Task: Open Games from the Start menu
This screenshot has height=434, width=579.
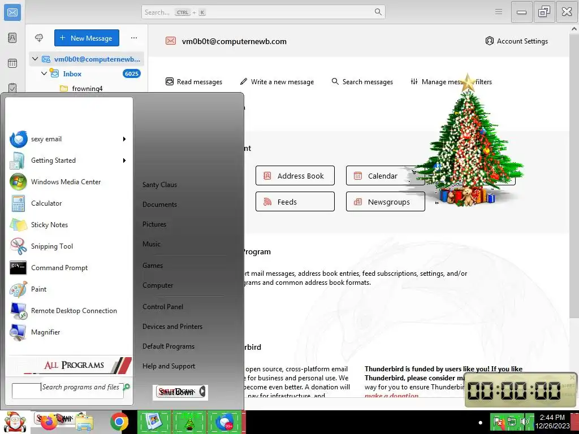Action: 153,266
